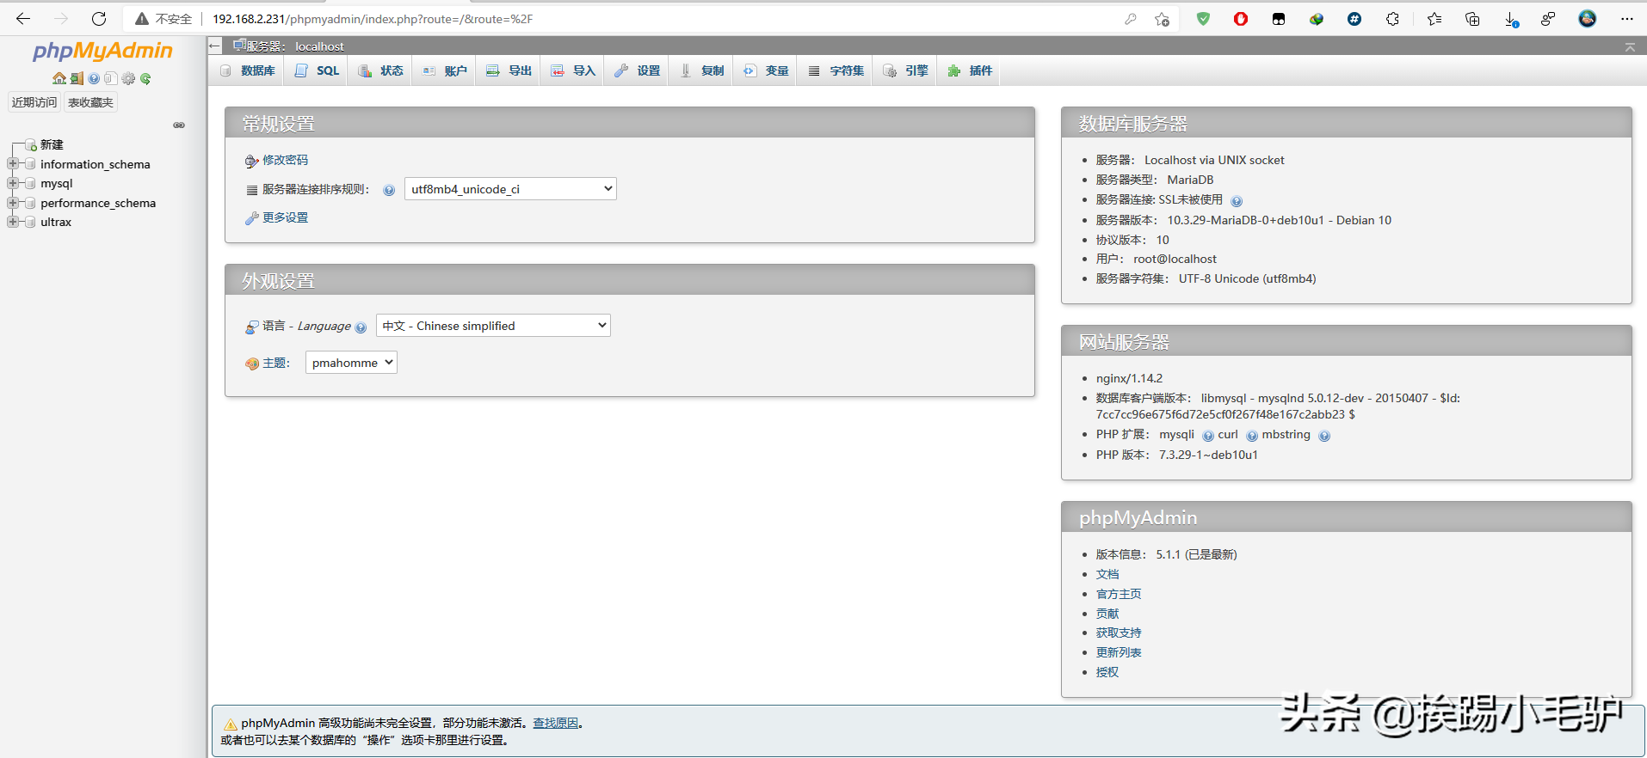Click the 近期访问 button
Image resolution: width=1647 pixels, height=758 pixels.
point(34,102)
